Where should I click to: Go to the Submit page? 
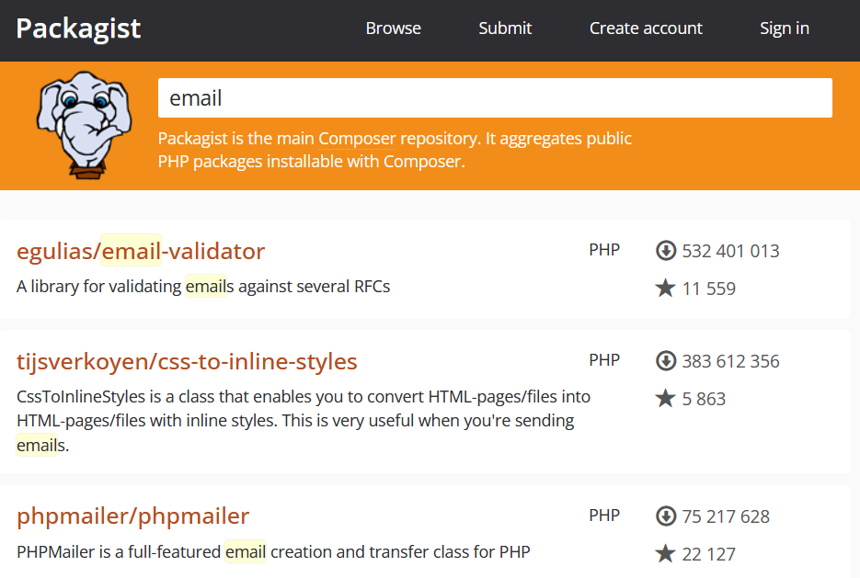(505, 28)
